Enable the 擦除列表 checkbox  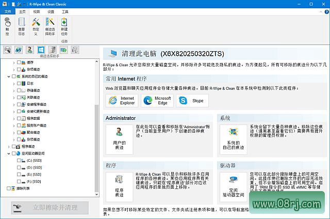[x=9, y=188]
